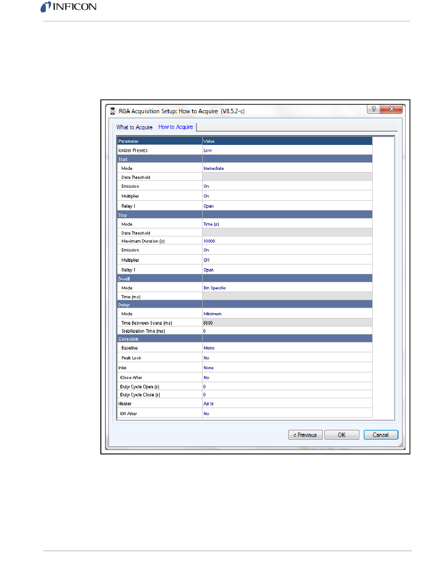Edit the Maximum Duration value '10000'
This screenshot has width=424, height=565.
click(287, 240)
